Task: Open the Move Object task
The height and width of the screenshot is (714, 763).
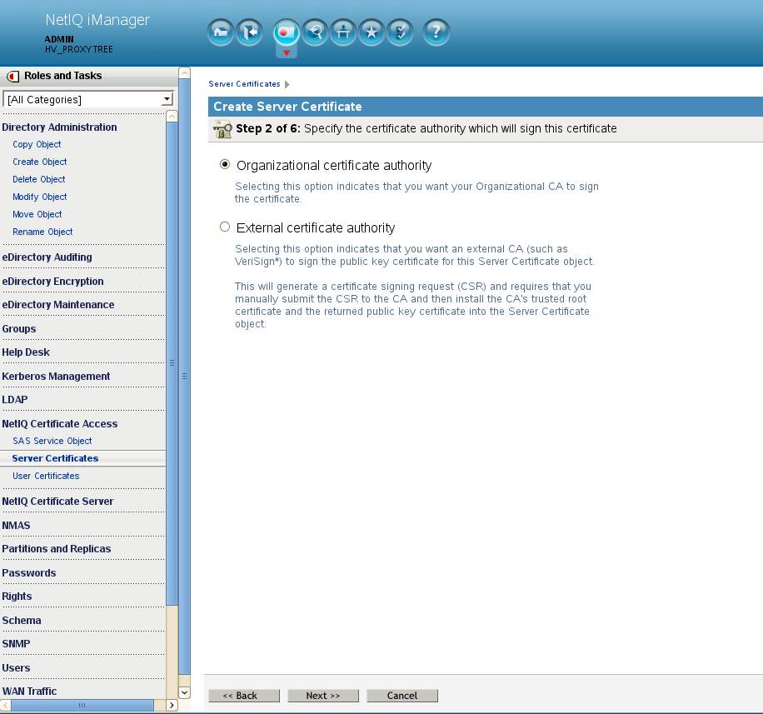Action: pos(37,215)
